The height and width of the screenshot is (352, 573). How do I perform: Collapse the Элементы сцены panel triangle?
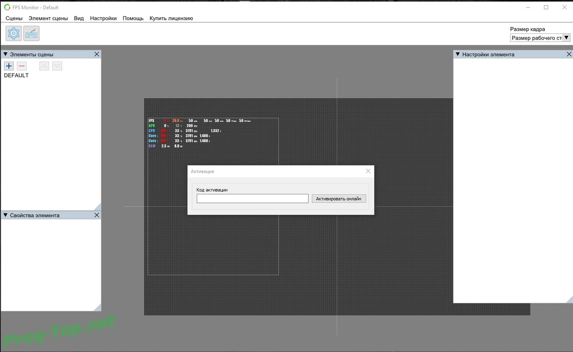5,54
